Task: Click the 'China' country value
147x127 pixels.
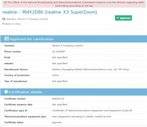Action: coord(55,75)
